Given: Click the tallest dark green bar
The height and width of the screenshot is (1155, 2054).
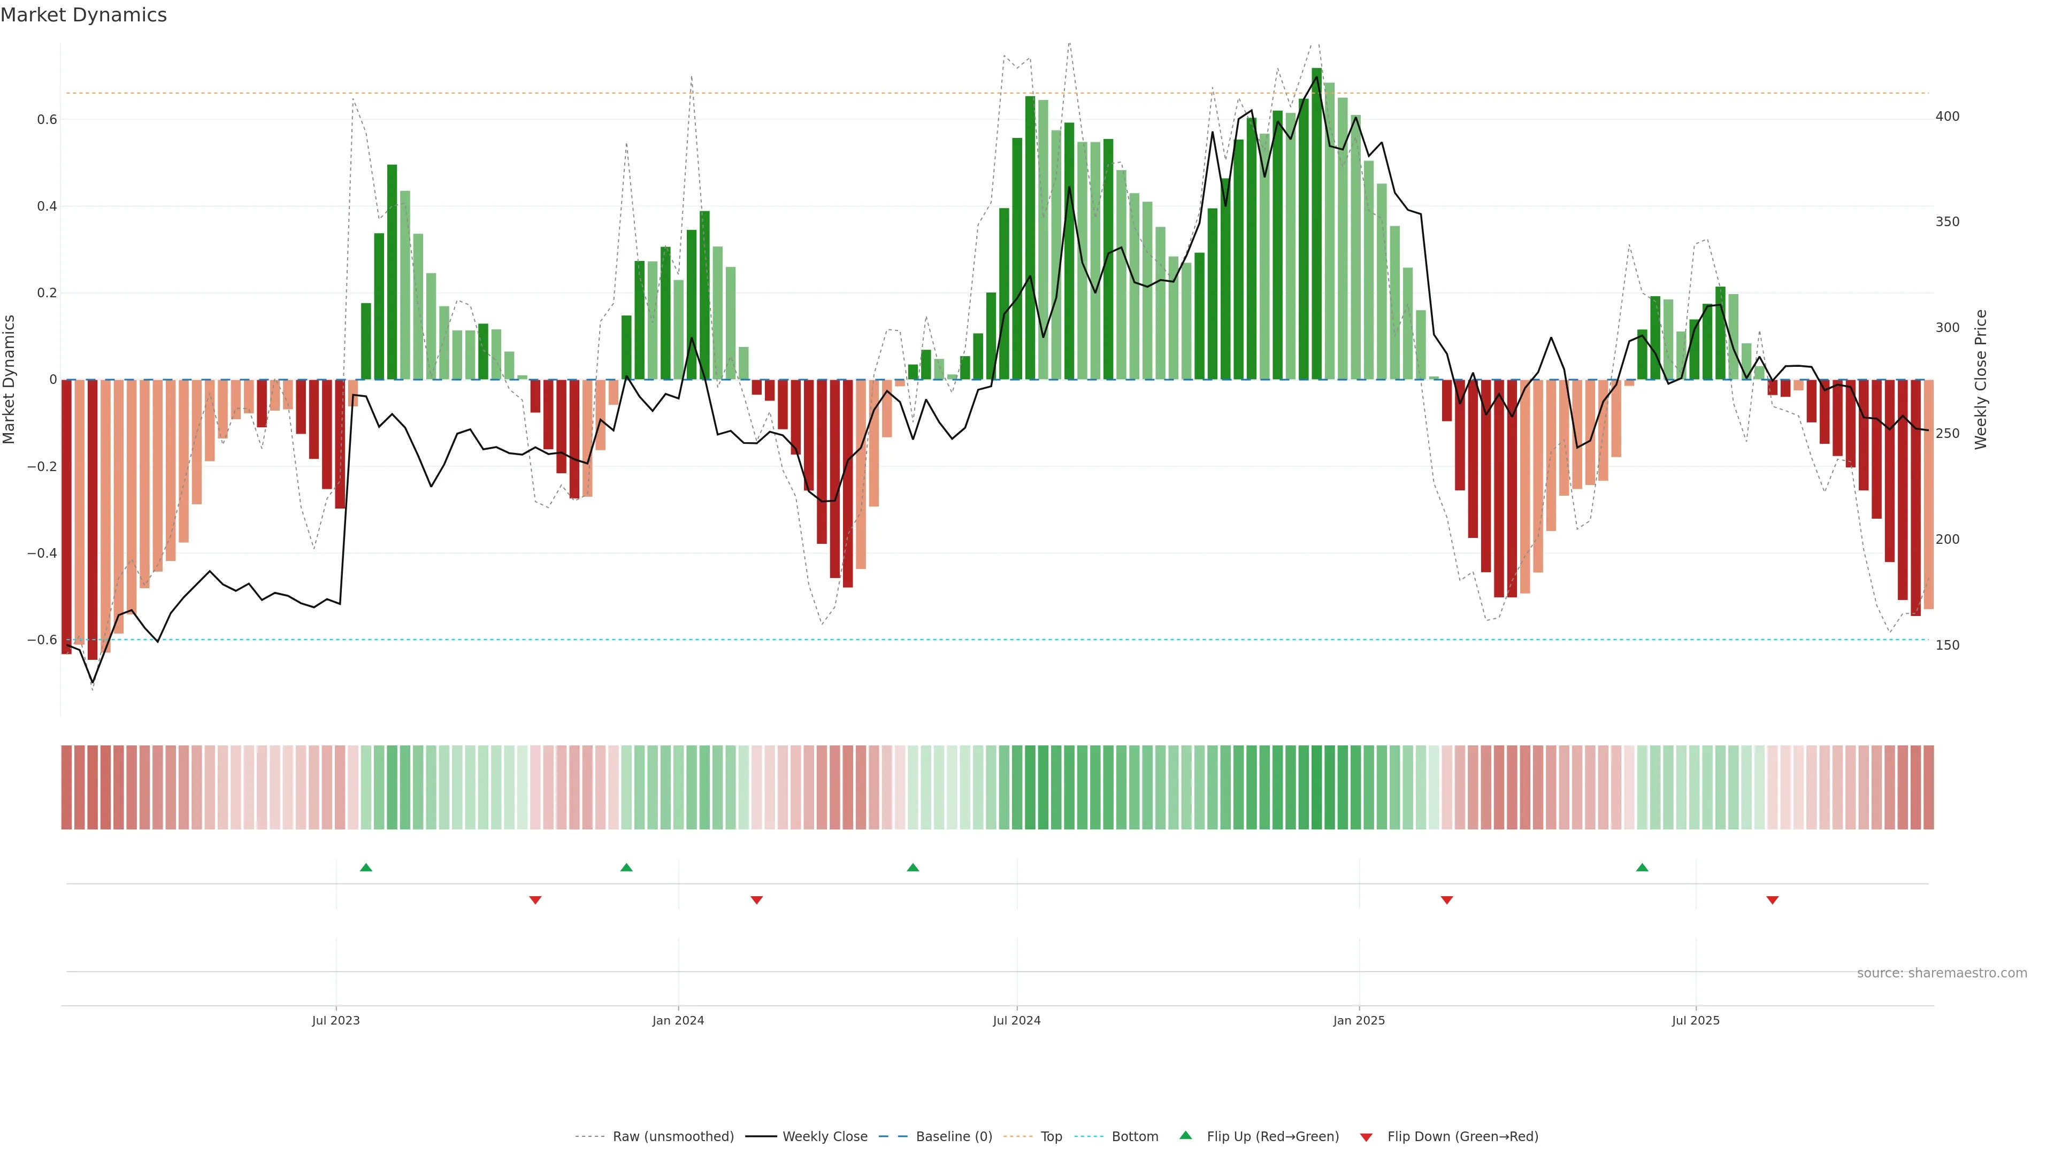Looking at the screenshot, I should click(1316, 223).
